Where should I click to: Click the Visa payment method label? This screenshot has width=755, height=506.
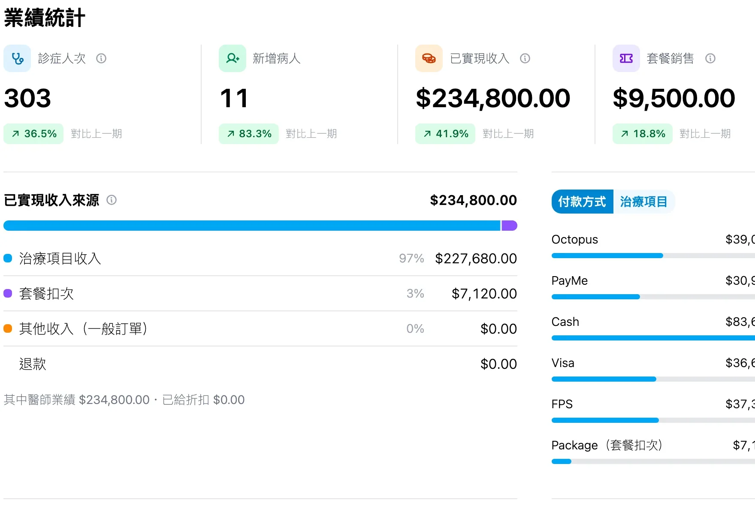pos(563,363)
